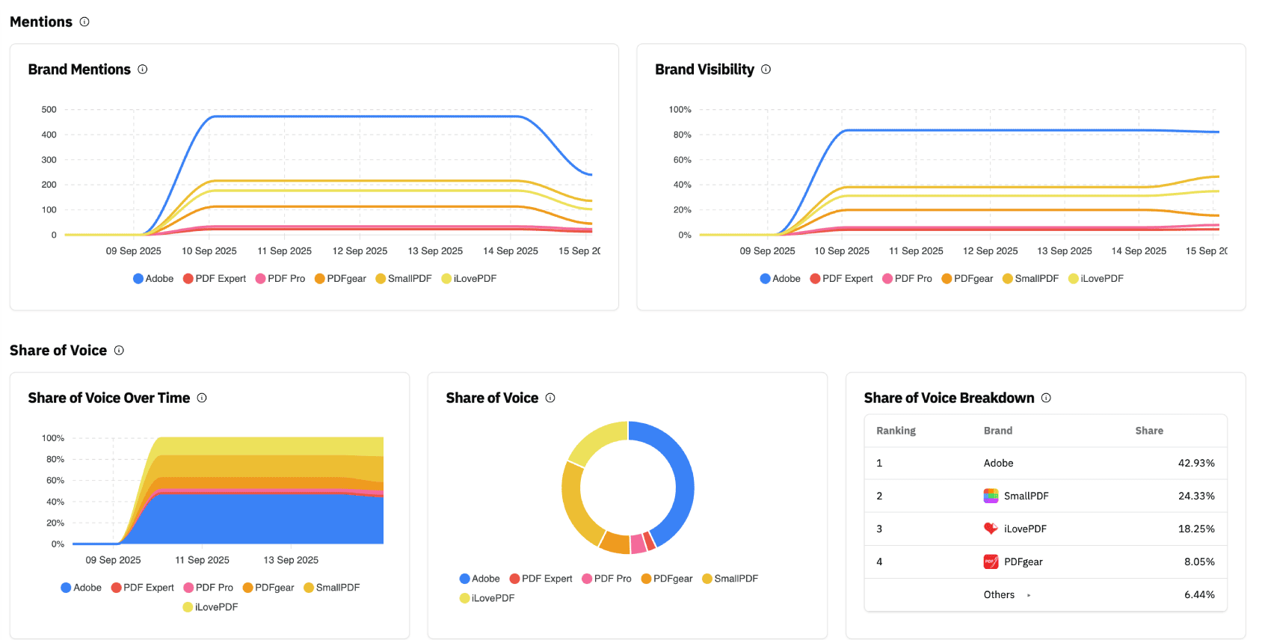
Task: Toggle PDFgear in Brand Mentions legend
Action: (x=340, y=279)
